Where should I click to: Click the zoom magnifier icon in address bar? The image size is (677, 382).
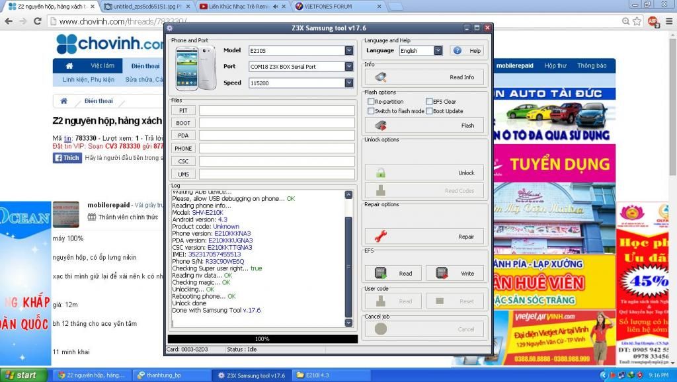pyautogui.click(x=625, y=21)
